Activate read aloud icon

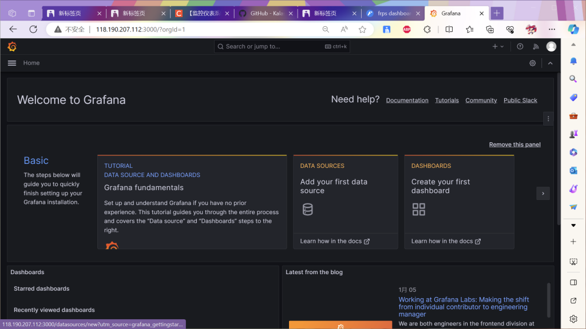click(344, 30)
